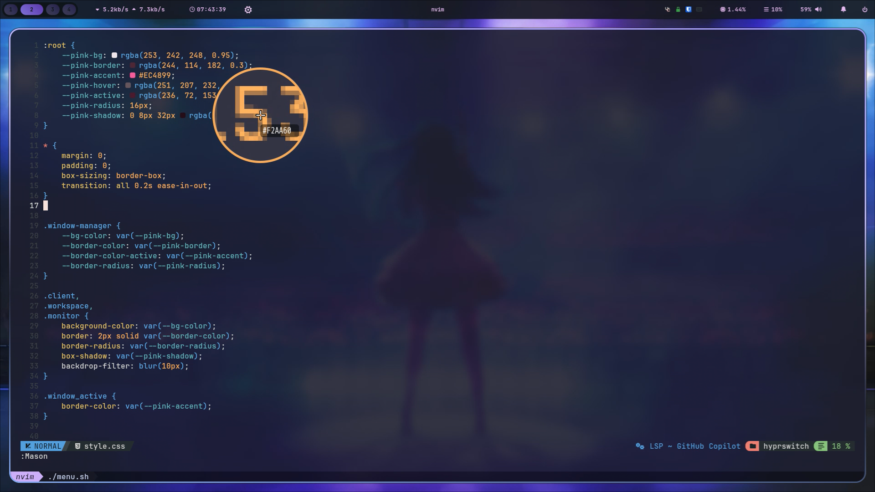Image resolution: width=875 pixels, height=492 pixels.
Task: Click the CPU usage chip icon
Action: (722, 9)
